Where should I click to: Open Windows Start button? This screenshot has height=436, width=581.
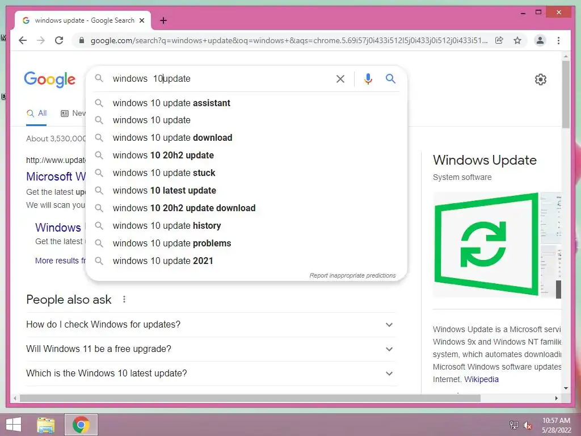[x=14, y=425]
